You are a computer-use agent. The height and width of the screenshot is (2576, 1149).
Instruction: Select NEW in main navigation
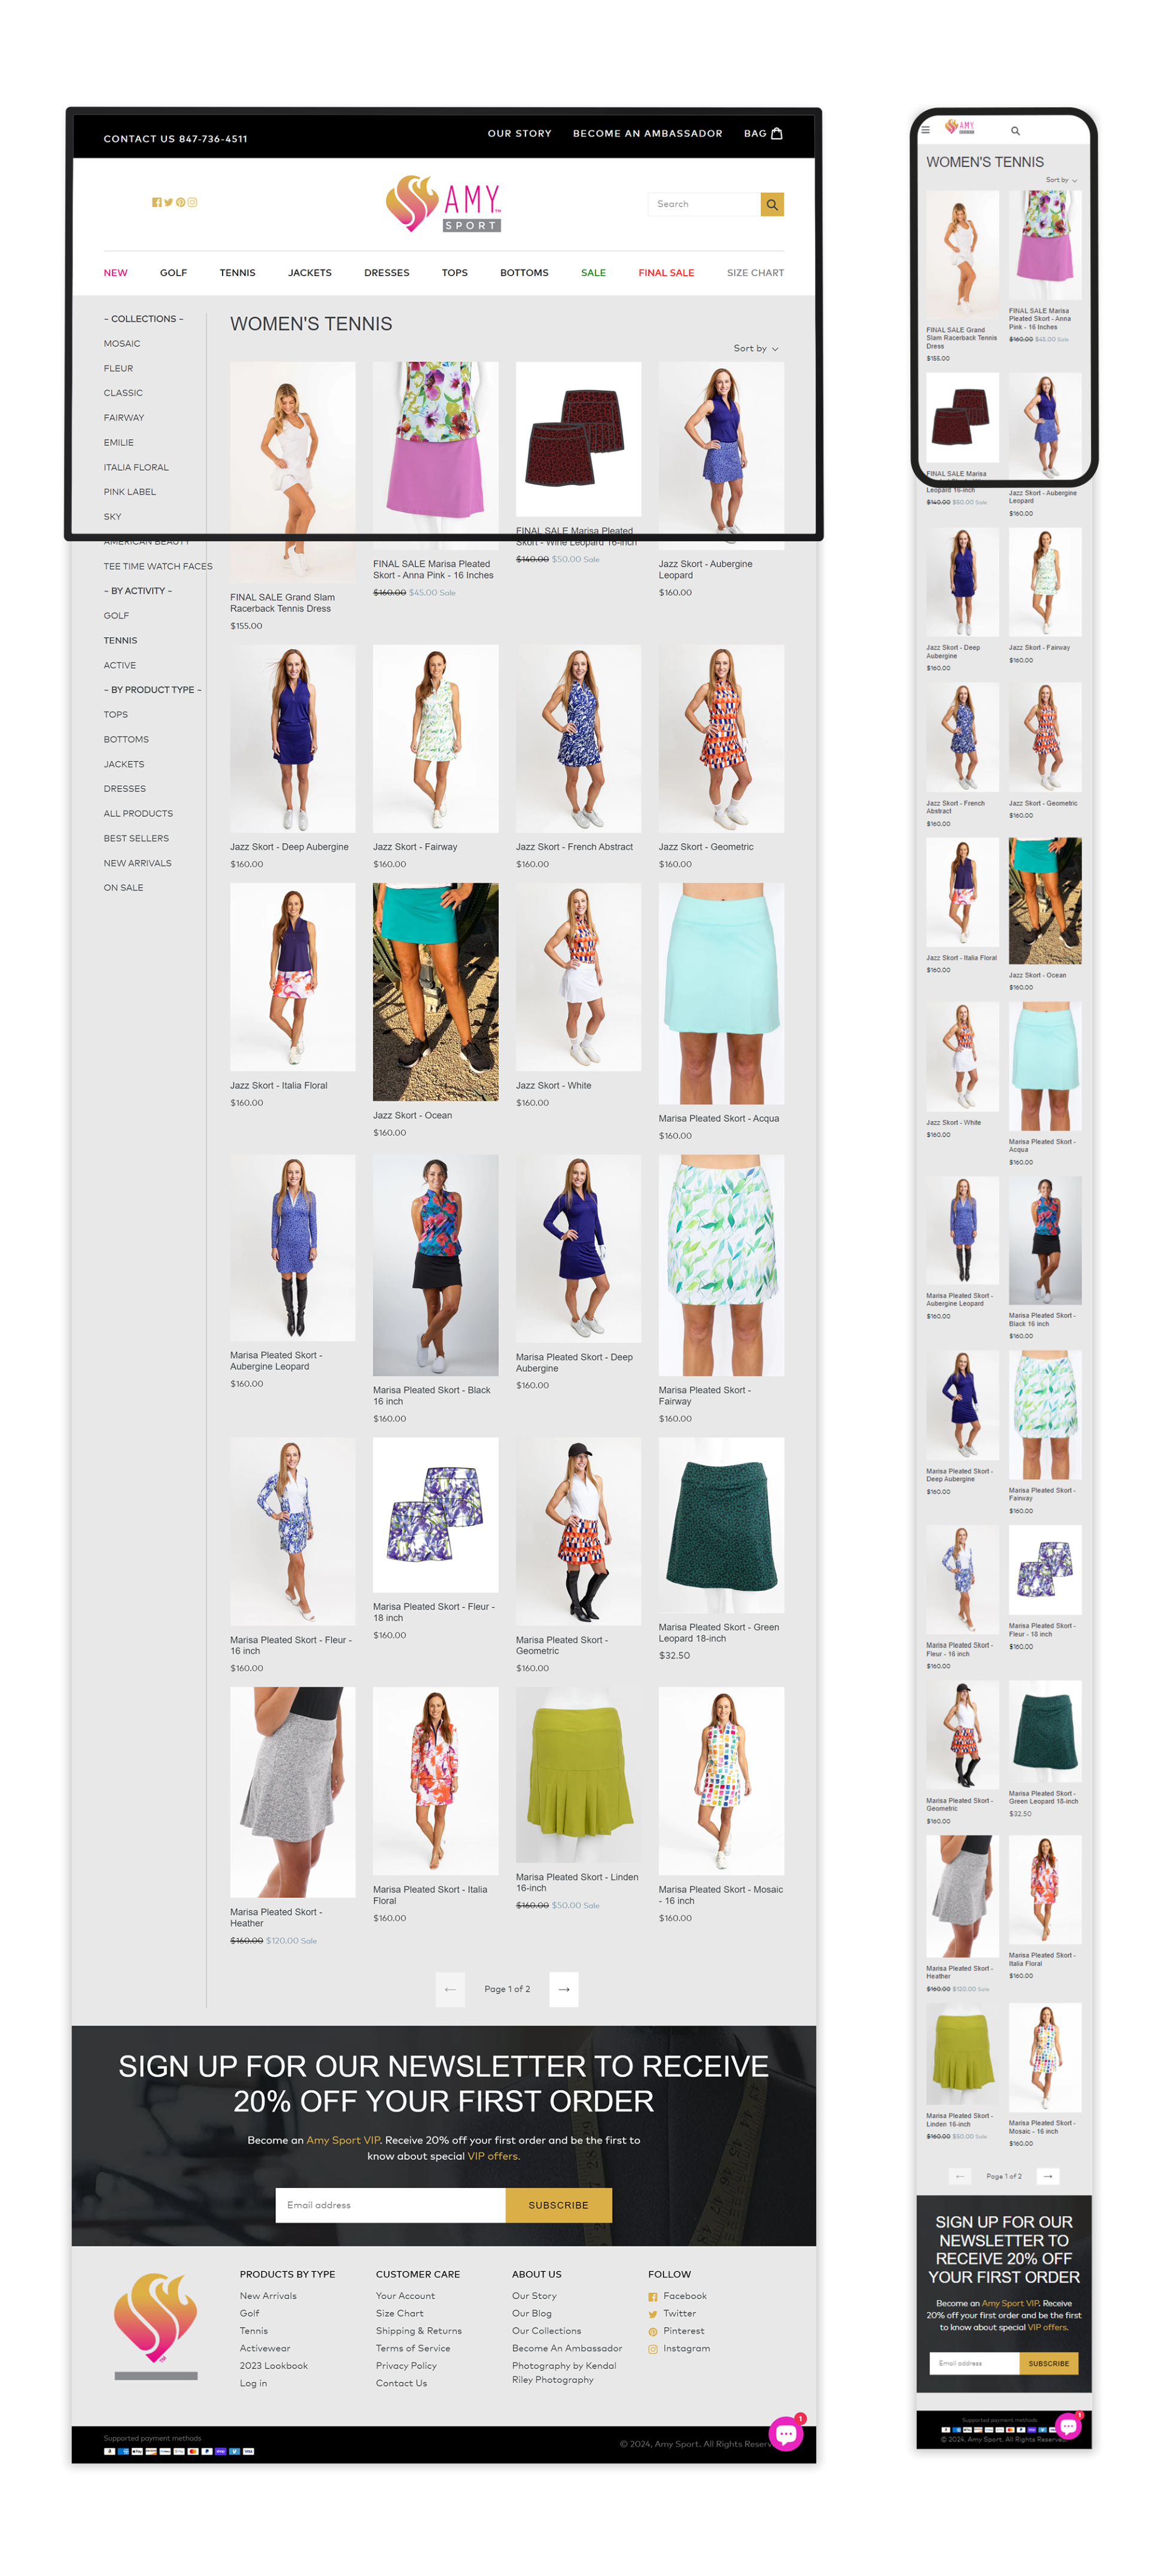115,273
